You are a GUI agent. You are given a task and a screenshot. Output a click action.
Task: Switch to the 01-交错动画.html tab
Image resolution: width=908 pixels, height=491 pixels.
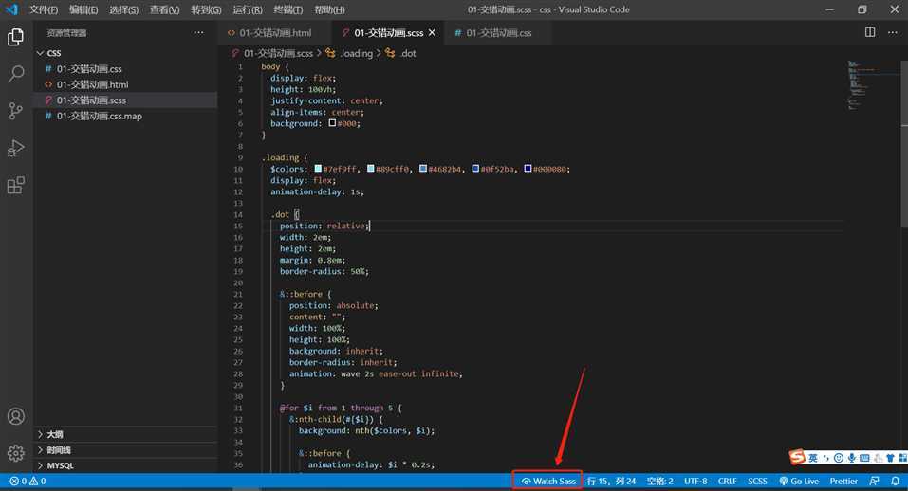[275, 33]
